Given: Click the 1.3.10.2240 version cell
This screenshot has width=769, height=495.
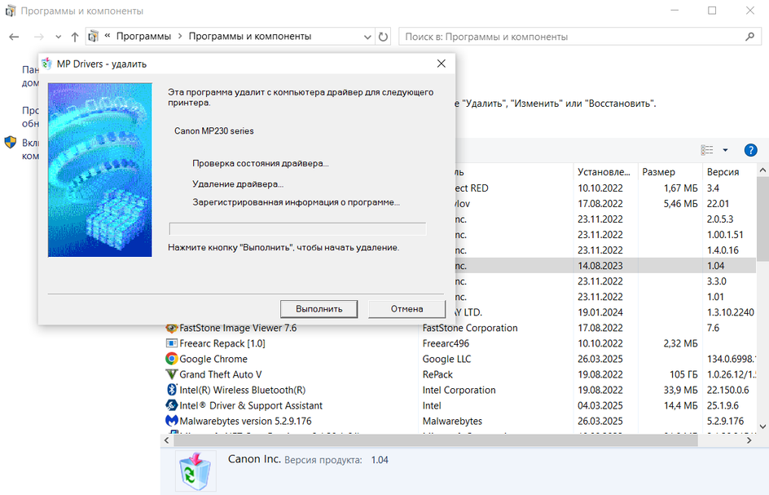Looking at the screenshot, I should (730, 312).
